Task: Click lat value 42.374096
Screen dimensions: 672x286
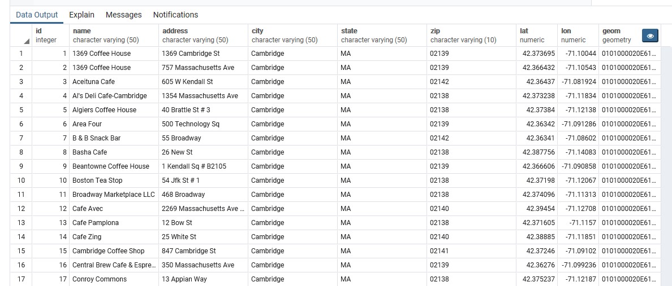Action: tap(537, 195)
